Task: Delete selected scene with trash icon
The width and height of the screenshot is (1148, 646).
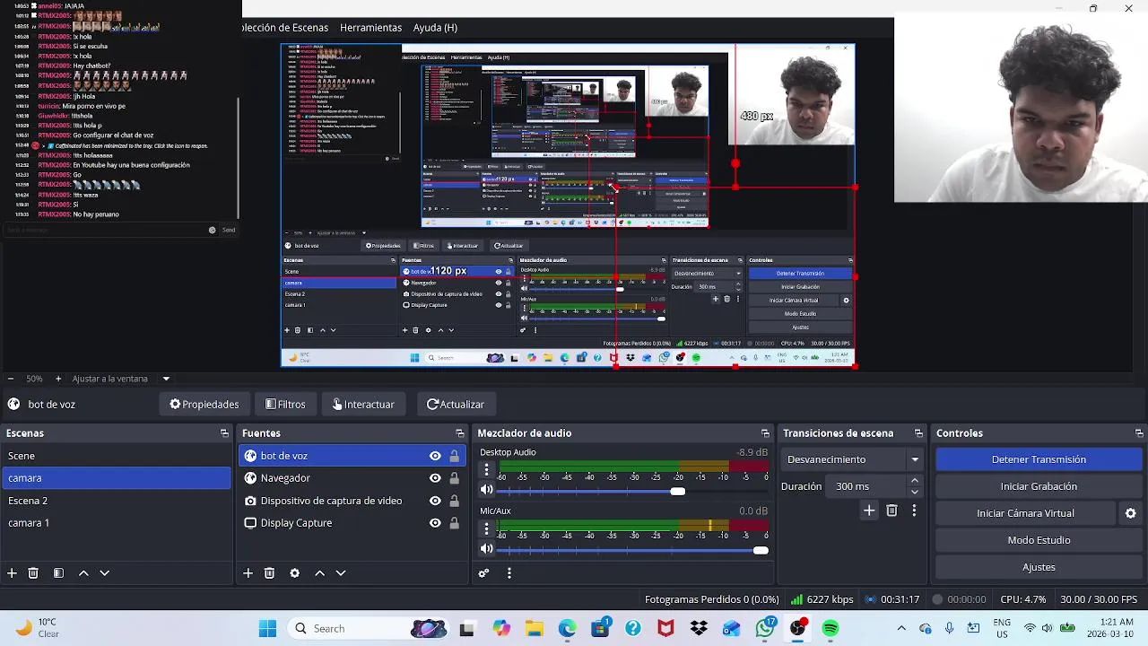Action: click(33, 572)
